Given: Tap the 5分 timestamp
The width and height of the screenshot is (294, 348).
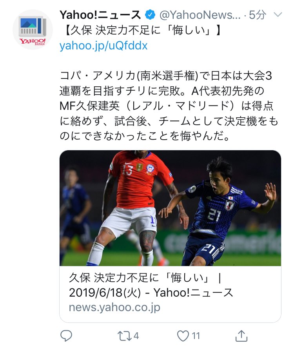Looking at the screenshot, I should 258,15.
